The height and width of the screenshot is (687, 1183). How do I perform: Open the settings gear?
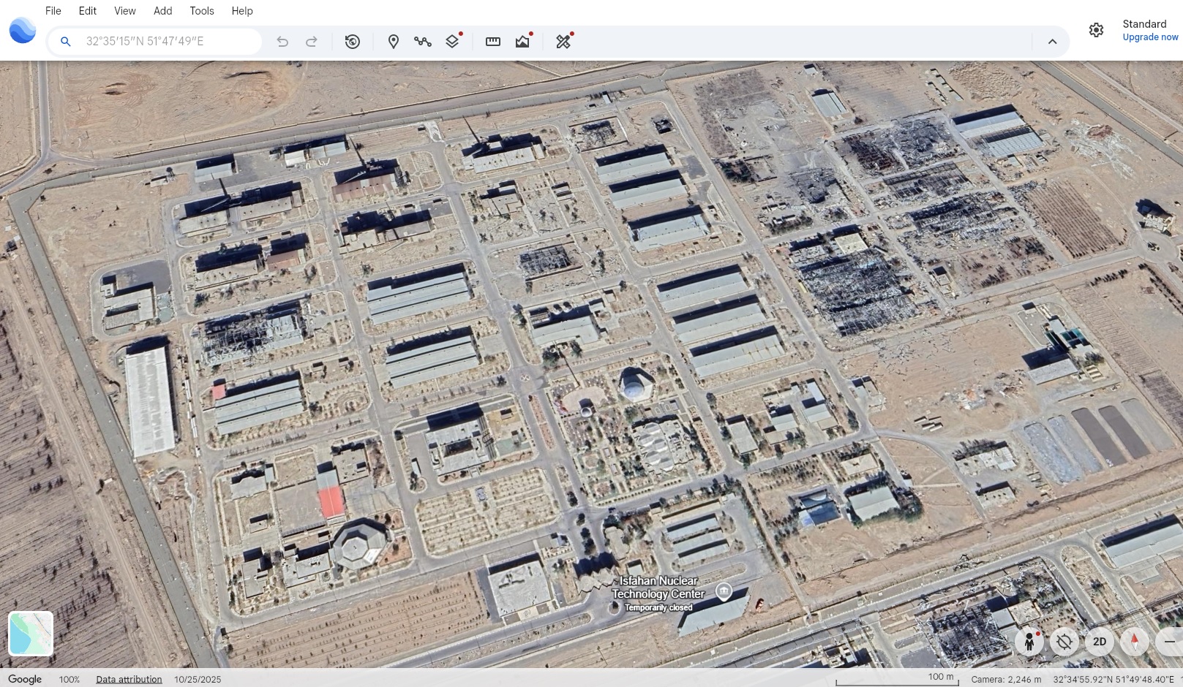(x=1096, y=30)
